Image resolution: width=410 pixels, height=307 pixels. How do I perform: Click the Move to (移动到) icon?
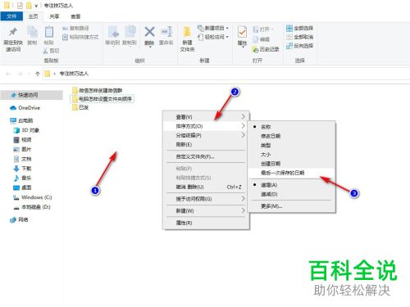[x=113, y=32]
